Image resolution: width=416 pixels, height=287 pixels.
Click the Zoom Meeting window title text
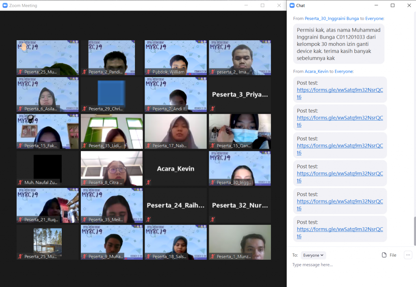click(23, 5)
